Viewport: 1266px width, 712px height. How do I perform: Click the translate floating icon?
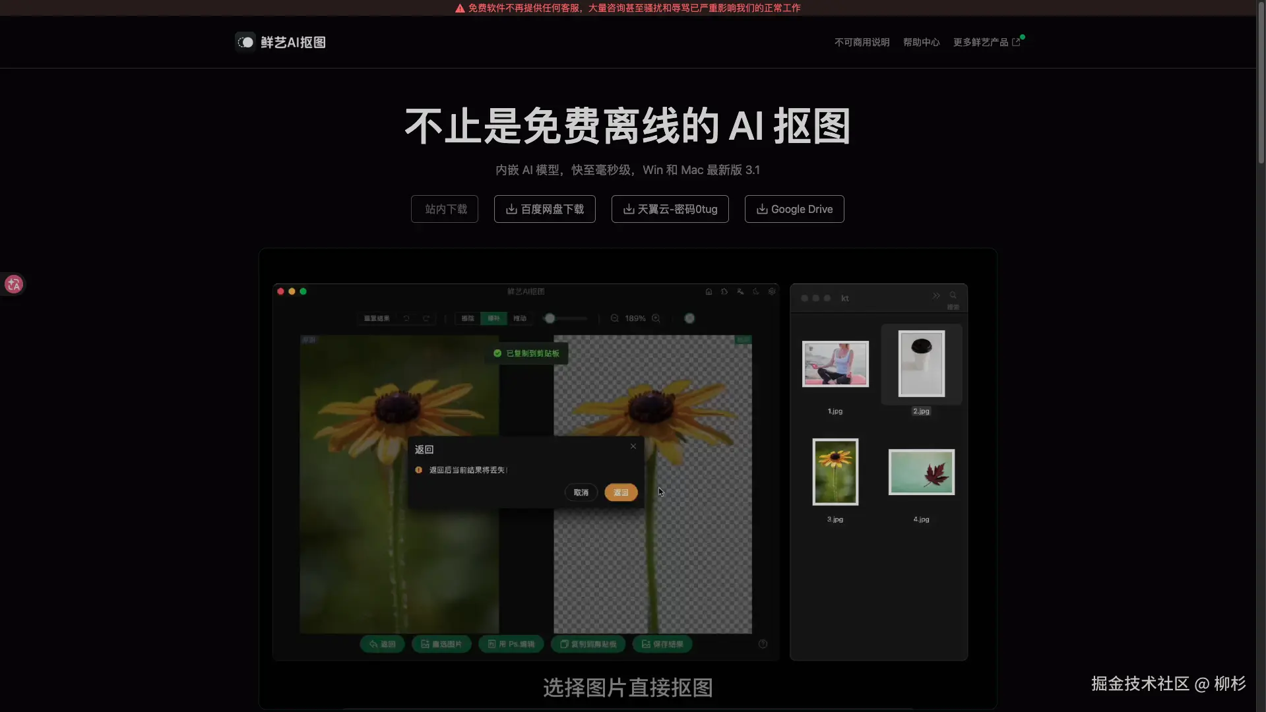click(13, 284)
